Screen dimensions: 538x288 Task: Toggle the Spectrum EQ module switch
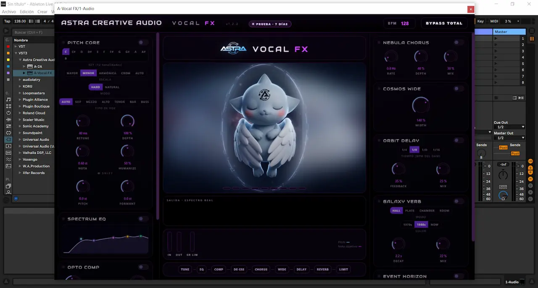[x=143, y=219]
